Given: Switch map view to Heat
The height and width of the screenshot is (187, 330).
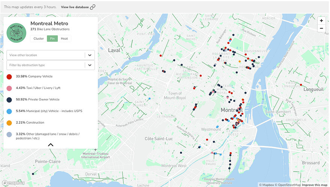Looking at the screenshot, I should (x=64, y=39).
